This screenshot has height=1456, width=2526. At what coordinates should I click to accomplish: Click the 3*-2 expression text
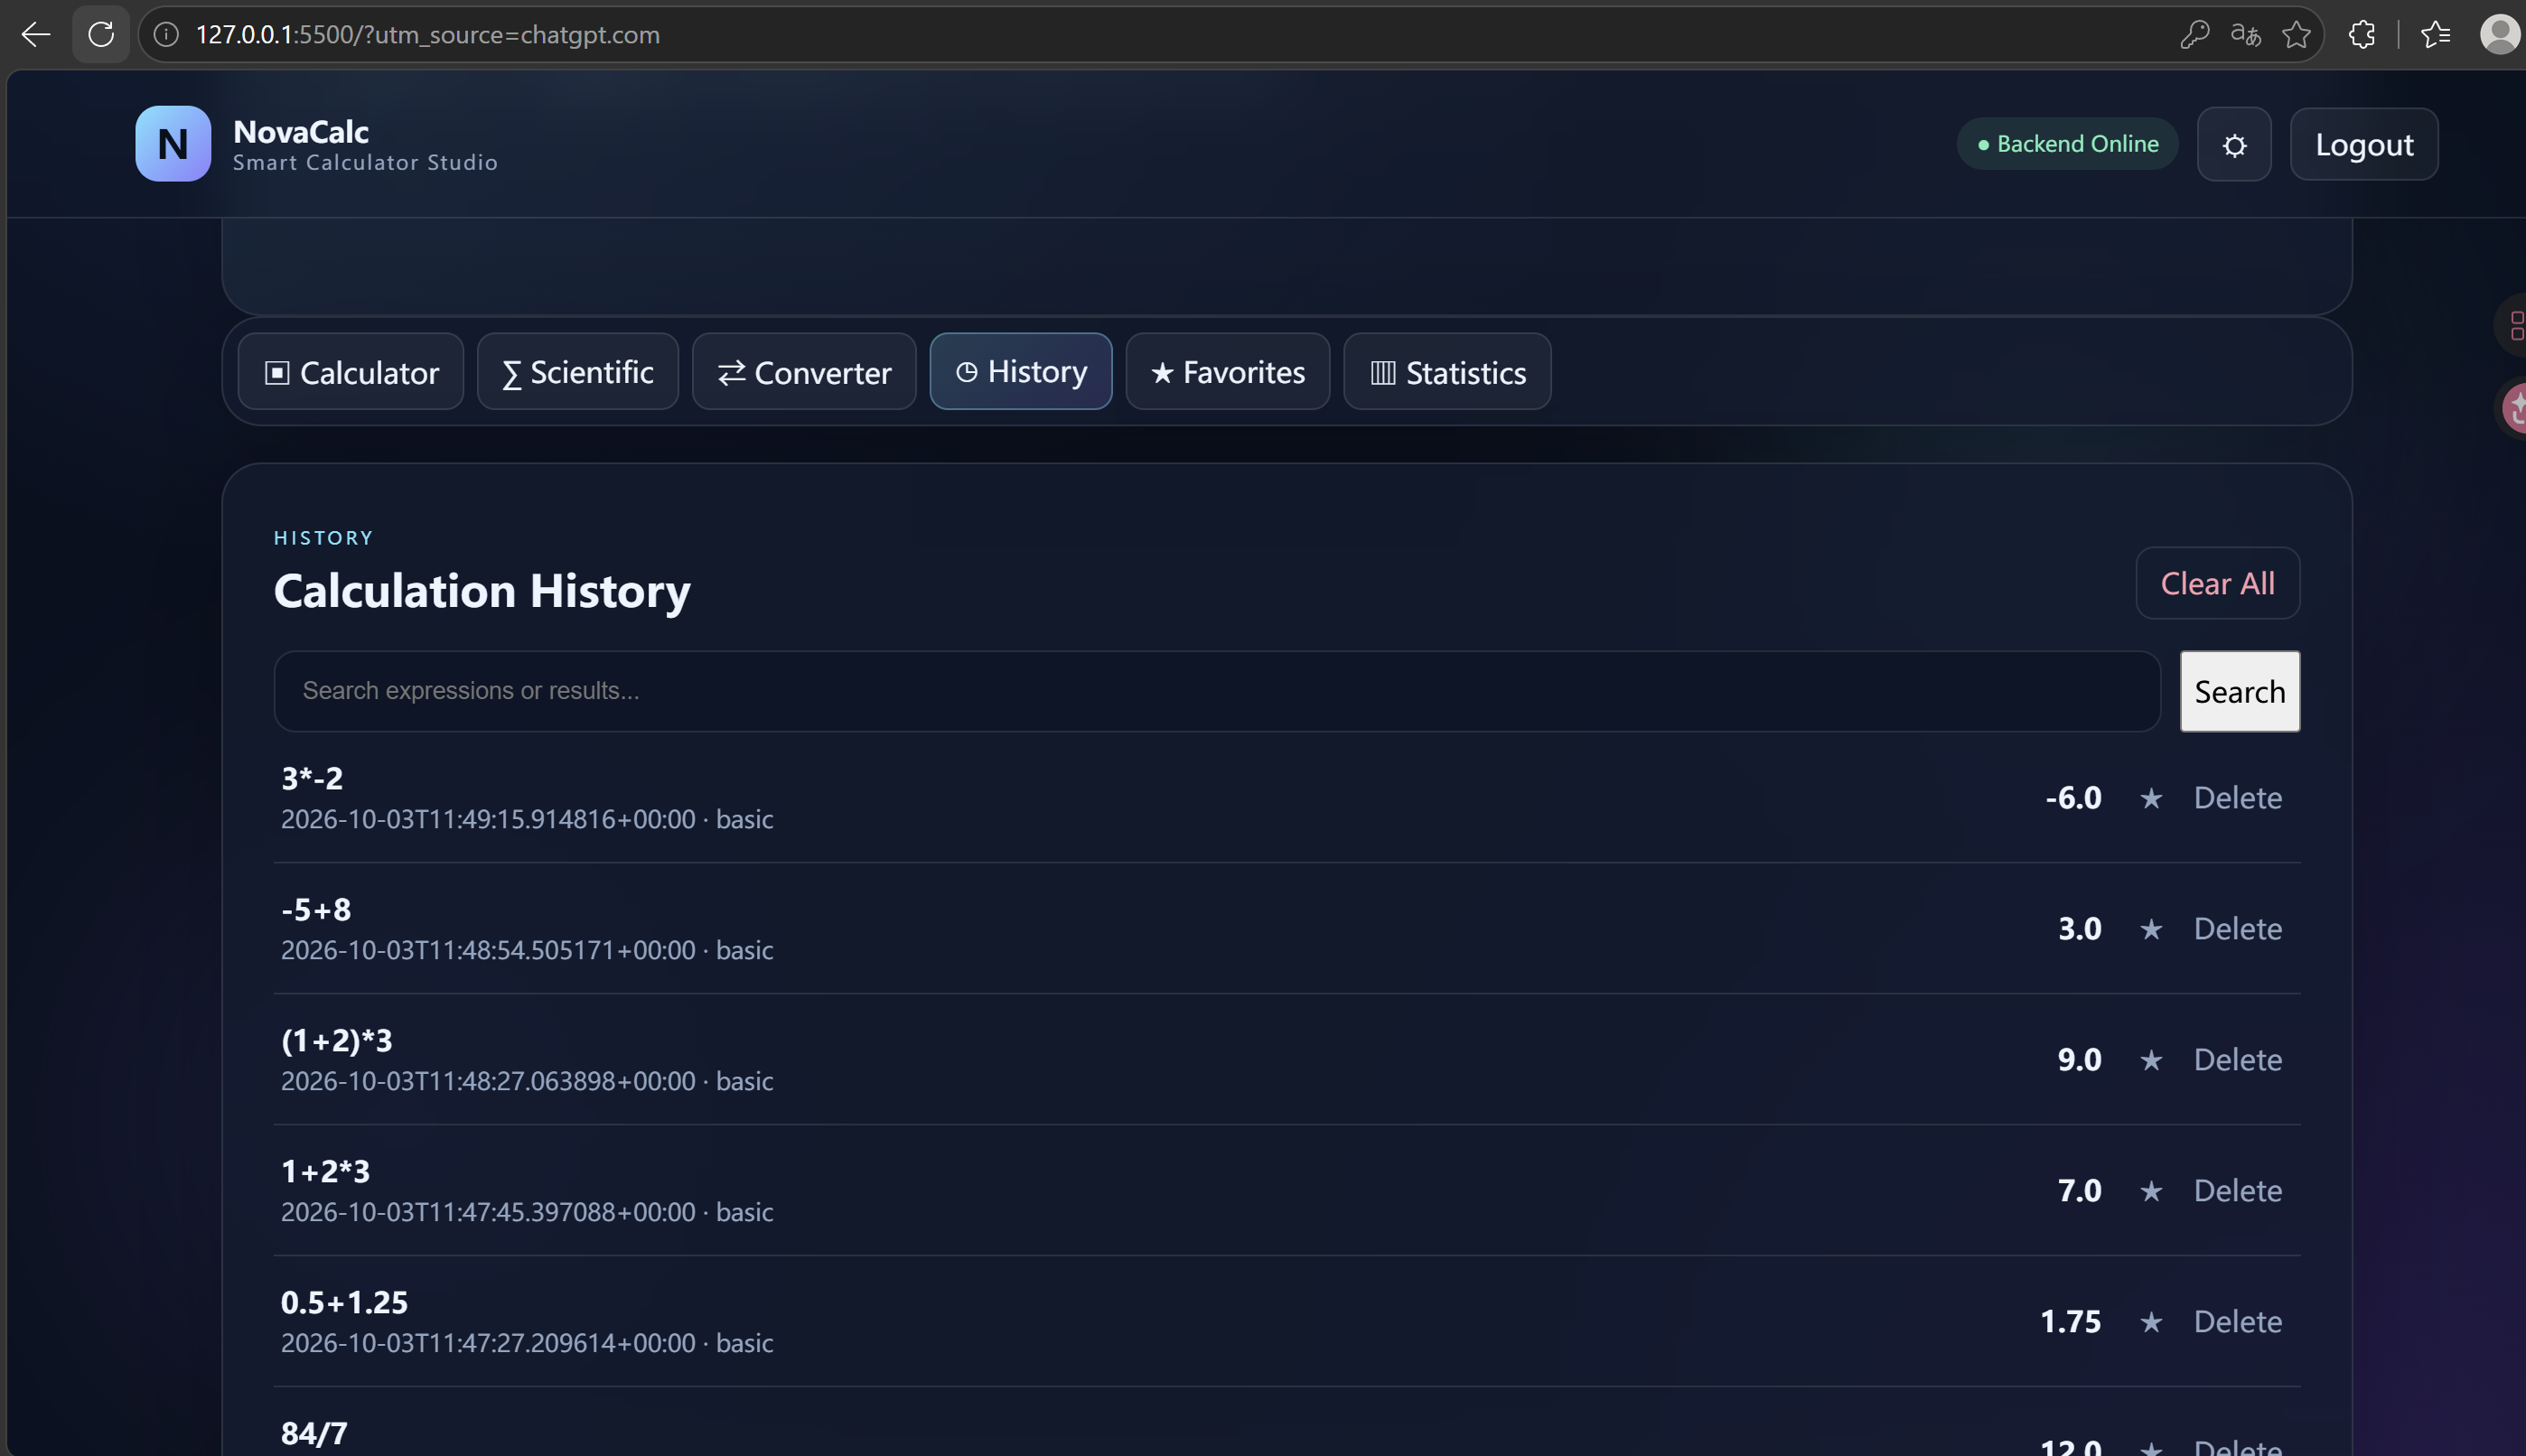tap(312, 778)
